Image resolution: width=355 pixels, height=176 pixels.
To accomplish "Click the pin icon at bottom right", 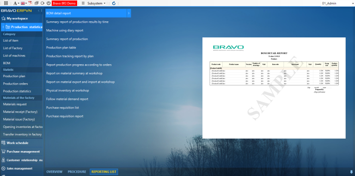I will [x=352, y=172].
